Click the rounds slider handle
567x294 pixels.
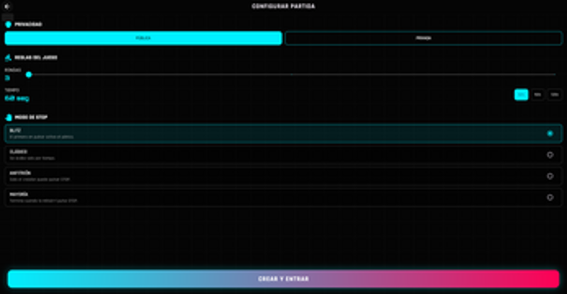tap(29, 74)
